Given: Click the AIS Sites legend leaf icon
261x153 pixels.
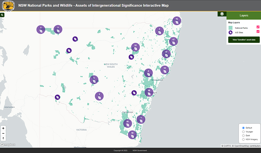Looking at the screenshot, I should (230, 32).
